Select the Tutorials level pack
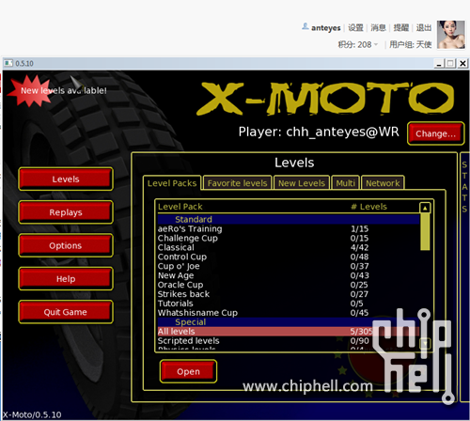The height and width of the screenshot is (421, 470). click(x=289, y=304)
